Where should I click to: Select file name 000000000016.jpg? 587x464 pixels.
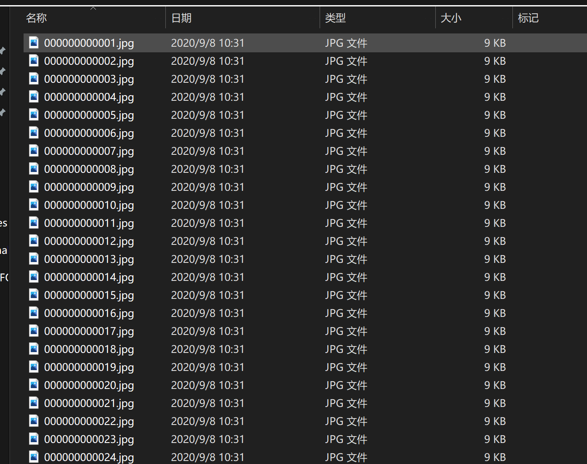coord(89,313)
